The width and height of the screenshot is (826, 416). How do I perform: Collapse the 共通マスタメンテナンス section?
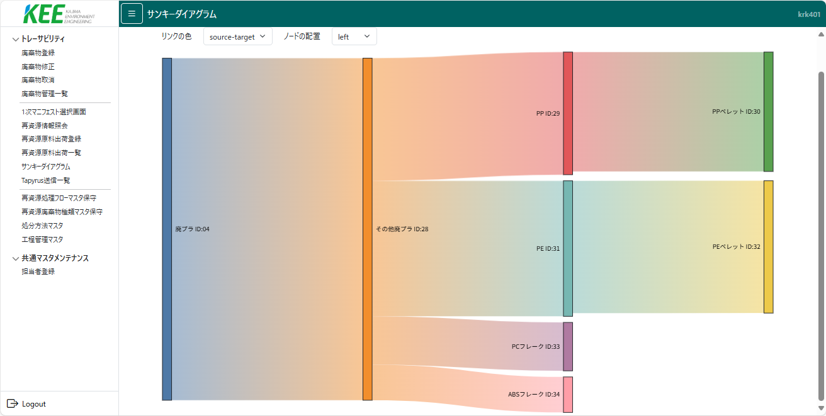[16, 258]
